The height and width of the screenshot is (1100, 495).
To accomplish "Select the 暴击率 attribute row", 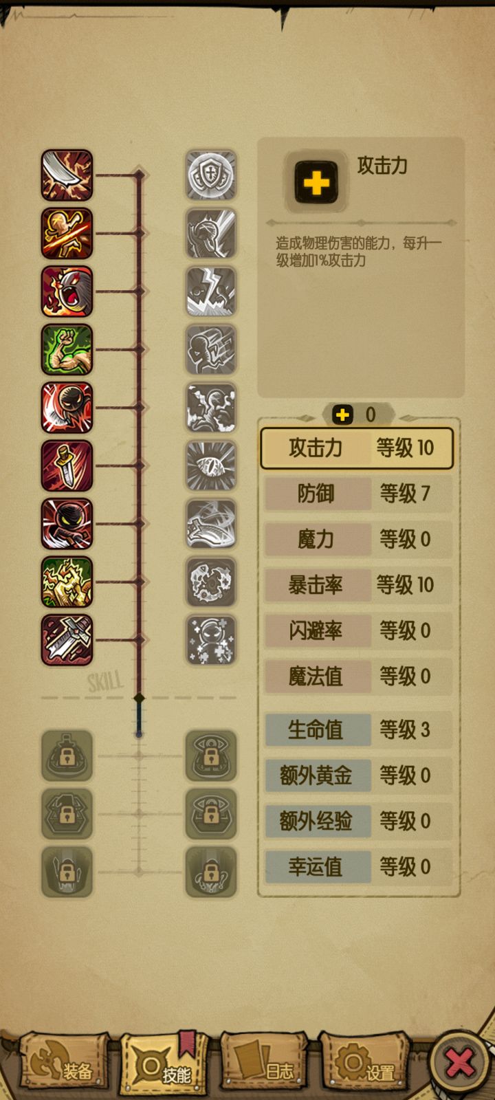I will coord(358,585).
